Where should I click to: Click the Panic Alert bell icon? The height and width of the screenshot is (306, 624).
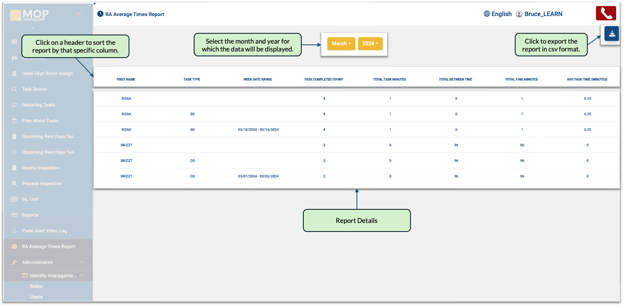point(14,231)
